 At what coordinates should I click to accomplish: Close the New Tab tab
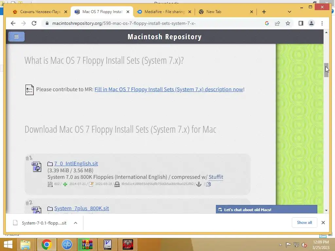[x=252, y=12]
